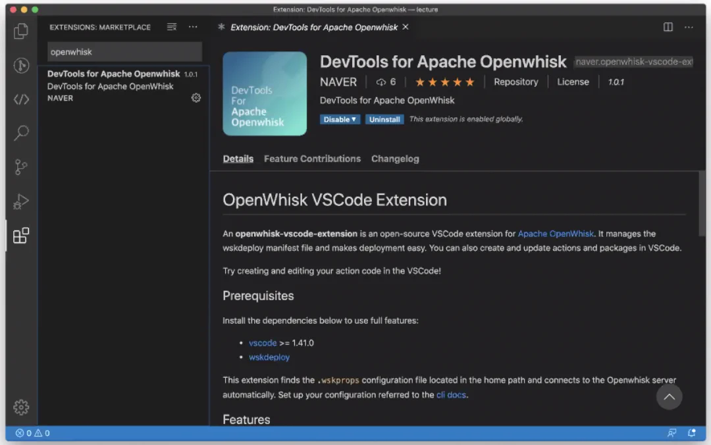This screenshot has width=711, height=445.
Task: Open the Manage gear in activity bar
Action: click(21, 407)
